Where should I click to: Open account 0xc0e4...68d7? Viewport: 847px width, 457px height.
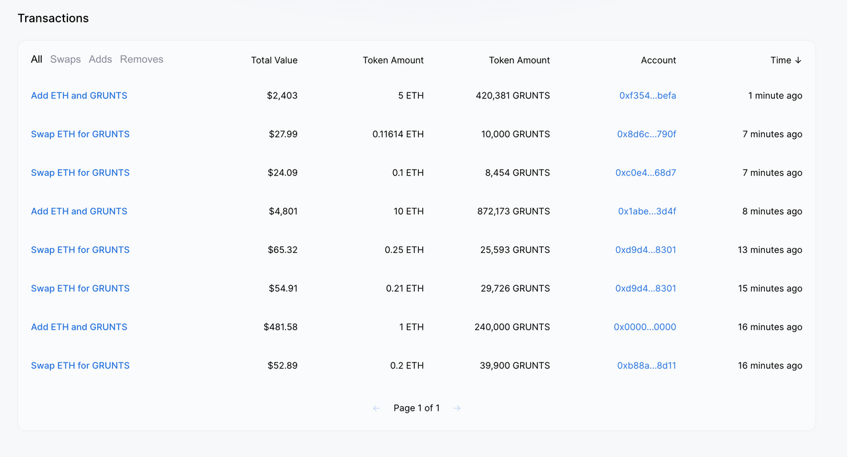coord(646,173)
